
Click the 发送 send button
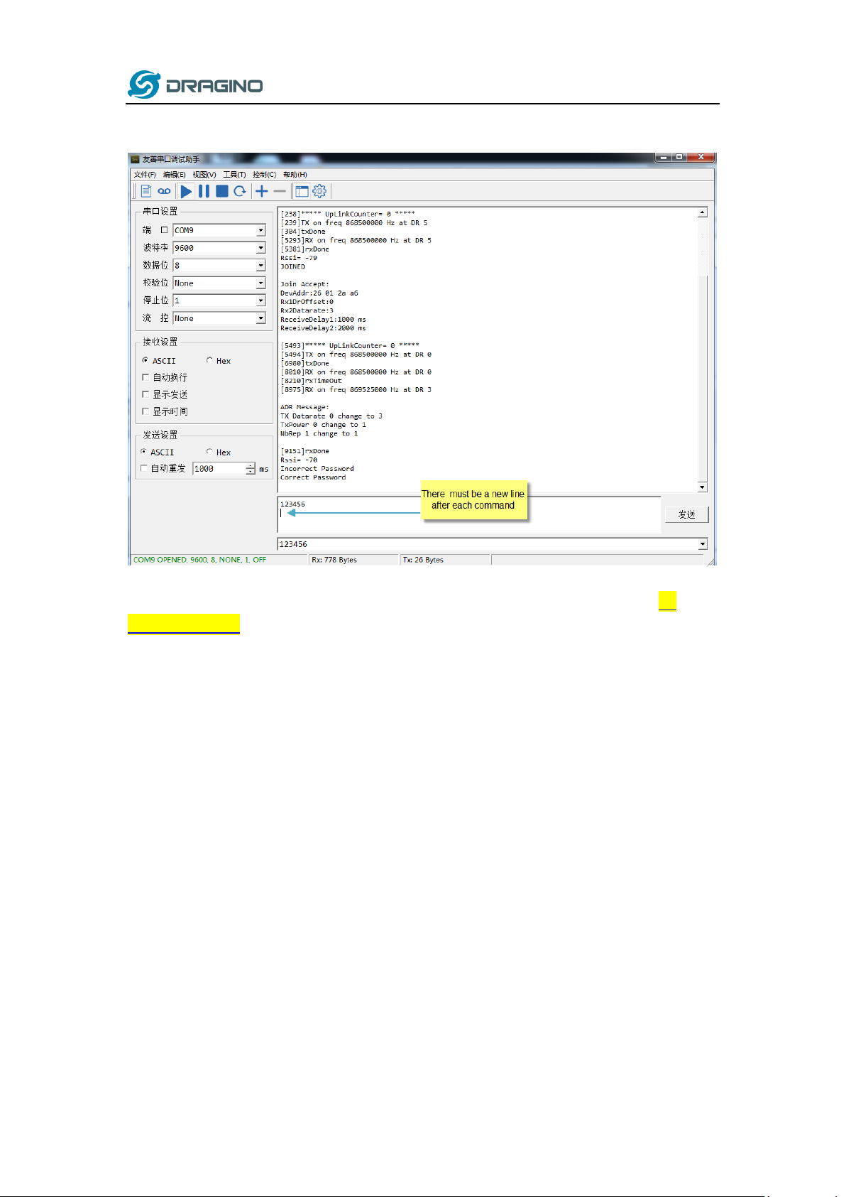[686, 514]
